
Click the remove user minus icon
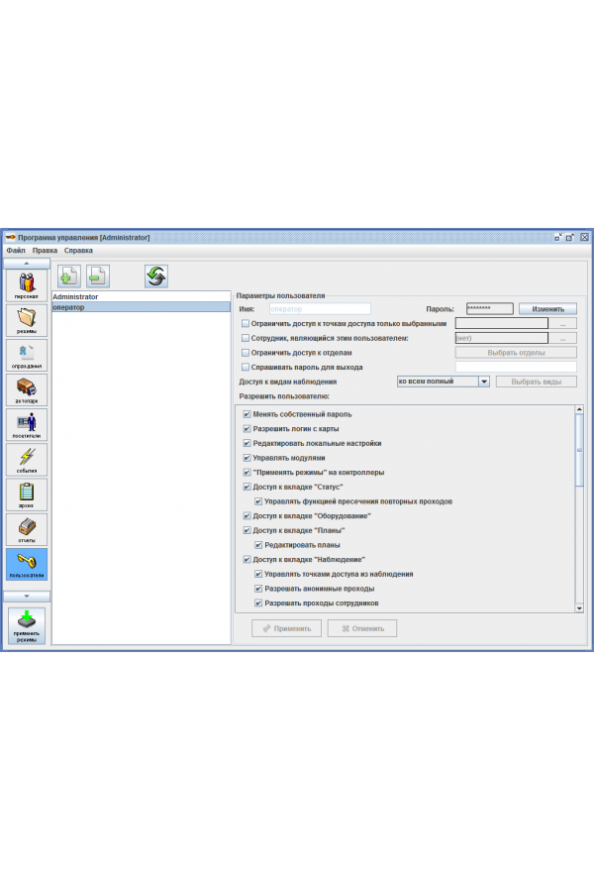98,276
